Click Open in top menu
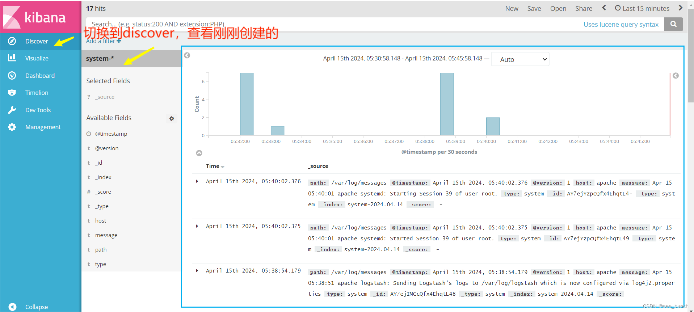Viewport: 694px width, 312px height. (x=558, y=8)
